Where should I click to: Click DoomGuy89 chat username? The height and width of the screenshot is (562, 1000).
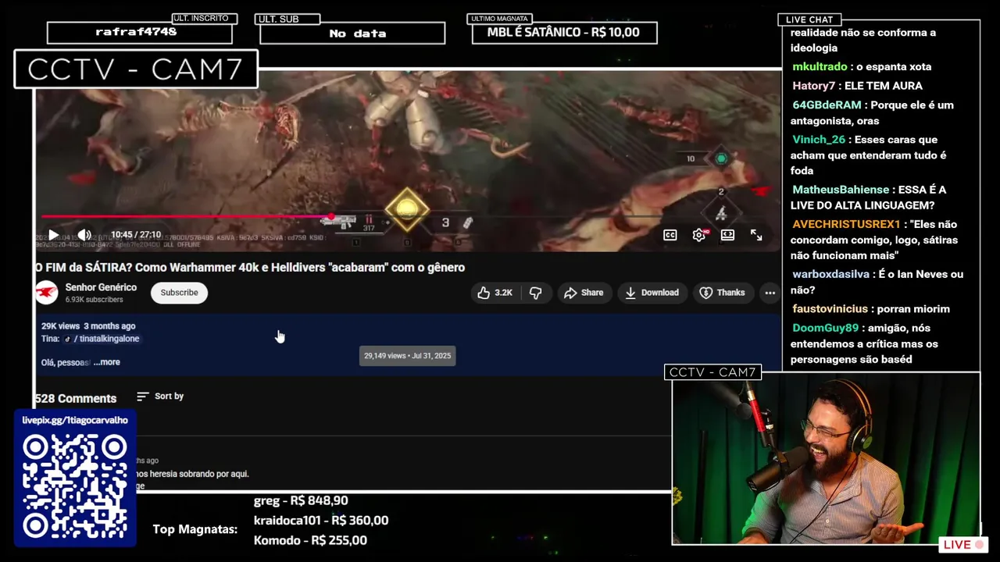pos(825,328)
